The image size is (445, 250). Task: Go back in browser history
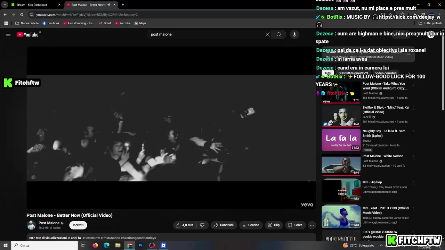(x=5, y=15)
